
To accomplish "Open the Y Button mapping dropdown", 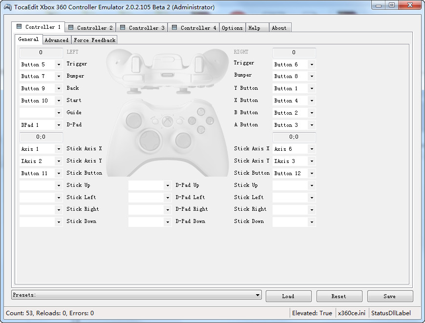I will pyautogui.click(x=312, y=88).
